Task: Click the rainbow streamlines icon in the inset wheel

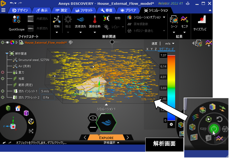Action: click(x=195, y=117)
